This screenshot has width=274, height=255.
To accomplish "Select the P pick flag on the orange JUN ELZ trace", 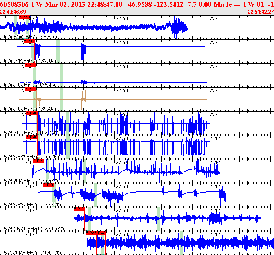I will click(30, 89).
